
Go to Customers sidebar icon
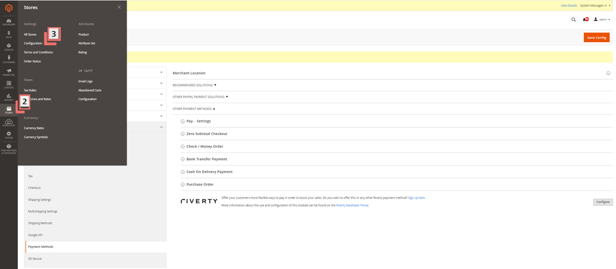(9, 59)
